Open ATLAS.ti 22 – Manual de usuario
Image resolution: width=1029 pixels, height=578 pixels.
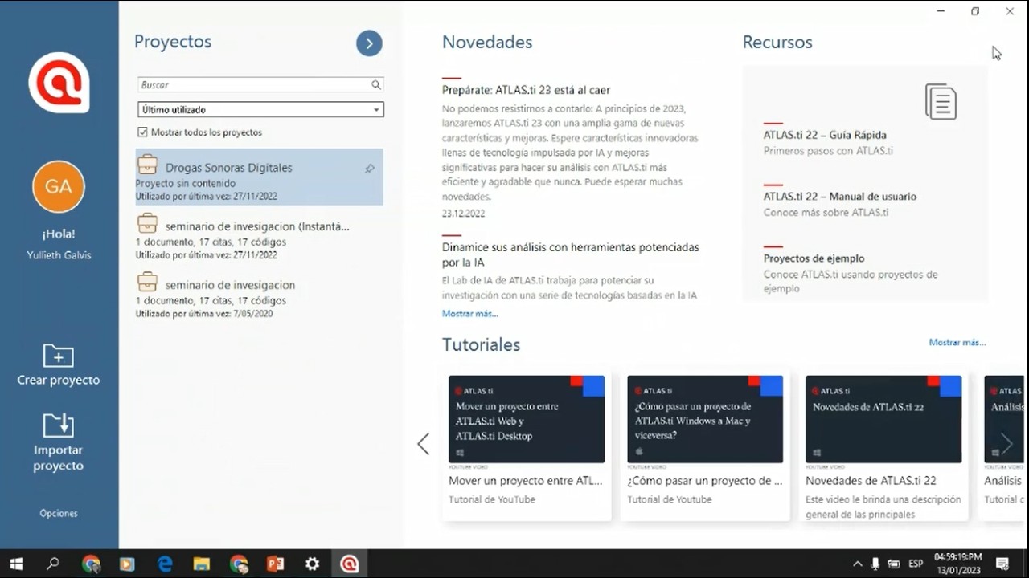pos(840,196)
